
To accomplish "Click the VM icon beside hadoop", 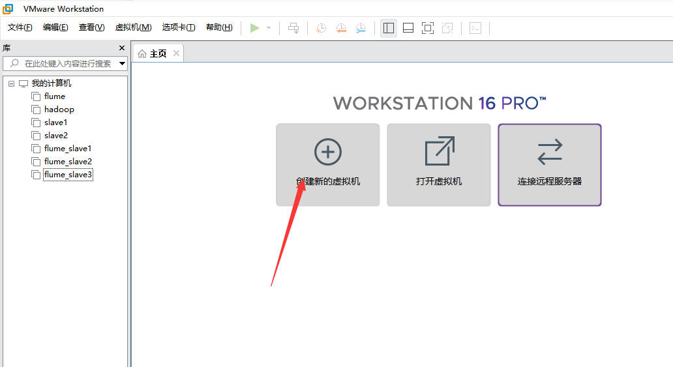I will point(36,110).
